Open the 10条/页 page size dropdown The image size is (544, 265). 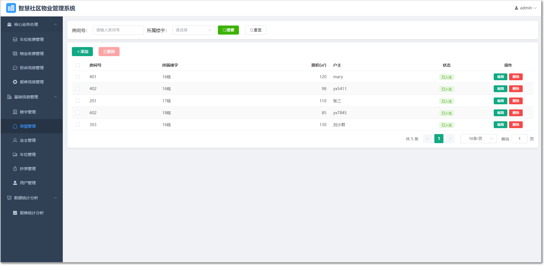tap(479, 139)
